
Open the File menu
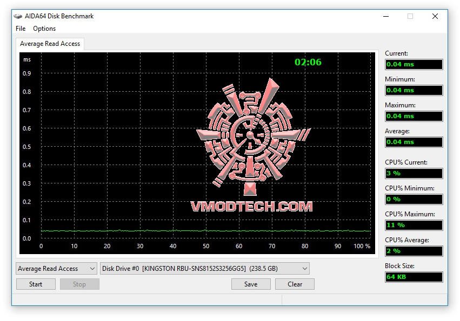(x=21, y=29)
